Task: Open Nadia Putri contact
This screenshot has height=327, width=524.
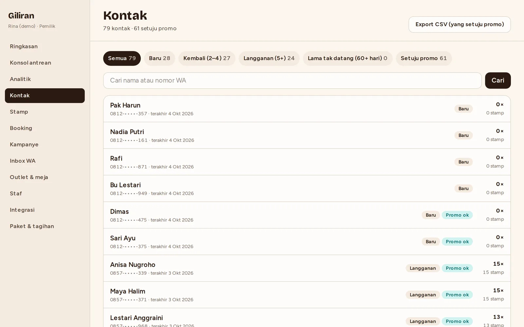Action: coord(307,135)
